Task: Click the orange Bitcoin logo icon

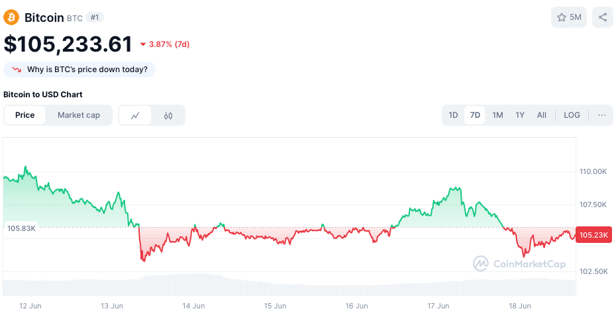Action: 12,17
